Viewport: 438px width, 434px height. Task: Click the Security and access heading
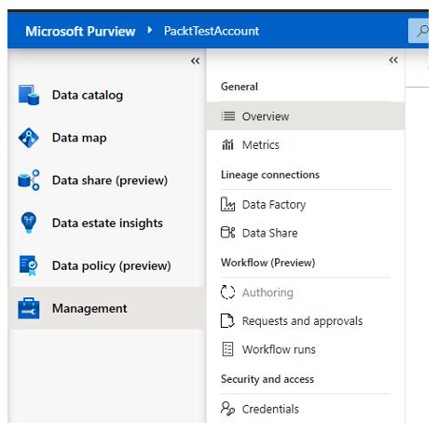267,379
